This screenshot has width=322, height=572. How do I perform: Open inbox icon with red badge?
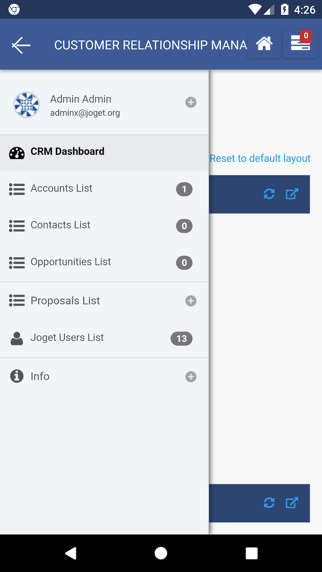(x=301, y=44)
